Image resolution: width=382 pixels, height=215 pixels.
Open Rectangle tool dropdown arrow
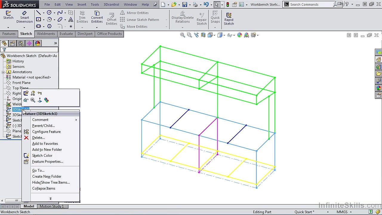point(44,20)
